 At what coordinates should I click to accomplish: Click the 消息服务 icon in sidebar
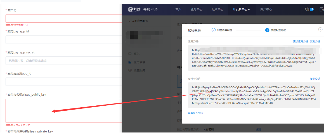coord(130,70)
